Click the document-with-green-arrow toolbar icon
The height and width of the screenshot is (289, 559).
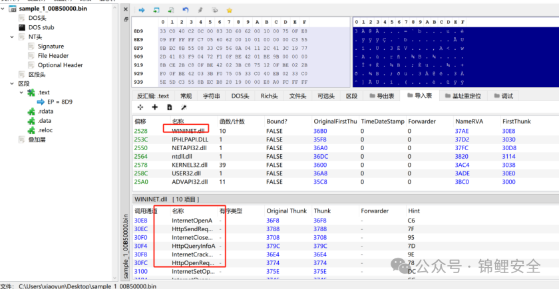[x=171, y=10]
